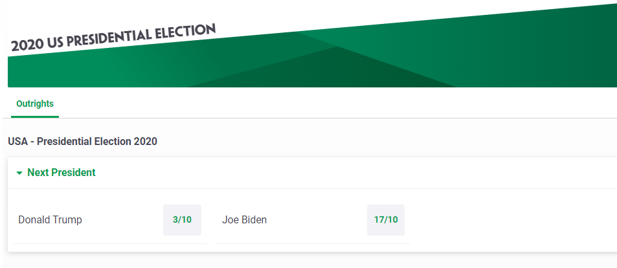Click the divider line under Joe Biden row
The width and height of the screenshot is (617, 268).
pos(313,243)
